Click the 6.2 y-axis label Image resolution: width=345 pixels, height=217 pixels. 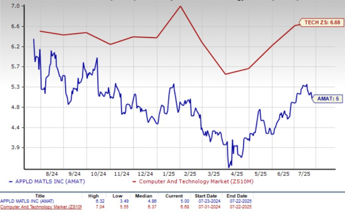pos(15,46)
